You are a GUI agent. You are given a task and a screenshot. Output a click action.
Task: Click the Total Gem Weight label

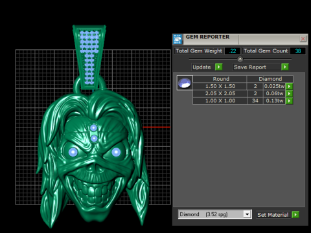[199, 51]
